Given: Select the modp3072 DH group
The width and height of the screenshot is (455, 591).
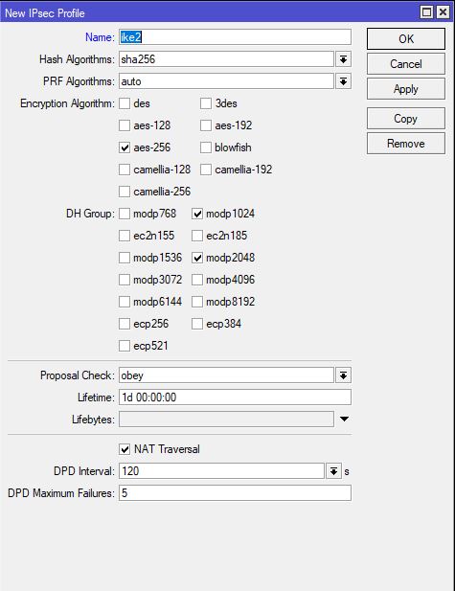Looking at the screenshot, I should click(x=125, y=280).
